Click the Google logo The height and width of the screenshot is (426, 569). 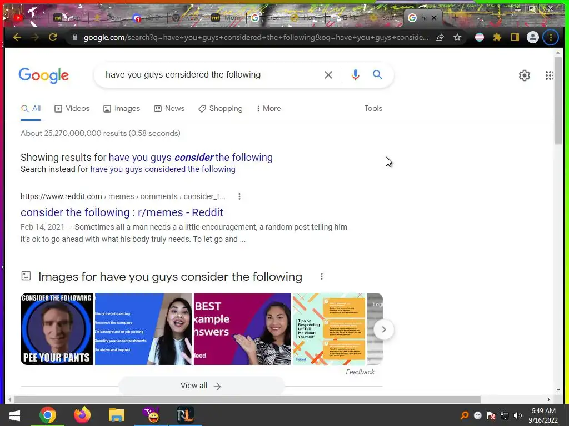pos(43,75)
